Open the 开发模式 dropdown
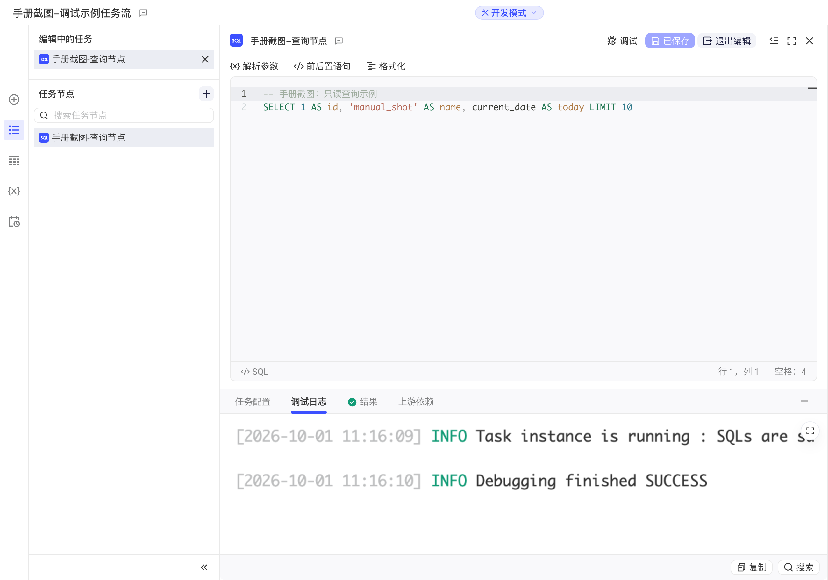The width and height of the screenshot is (828, 580). pos(509,13)
